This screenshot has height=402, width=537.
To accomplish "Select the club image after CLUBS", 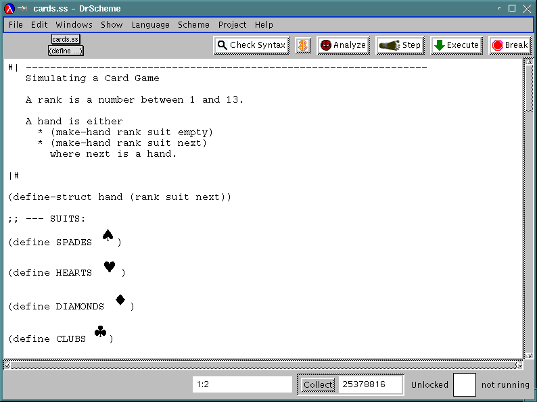I will 101,332.
